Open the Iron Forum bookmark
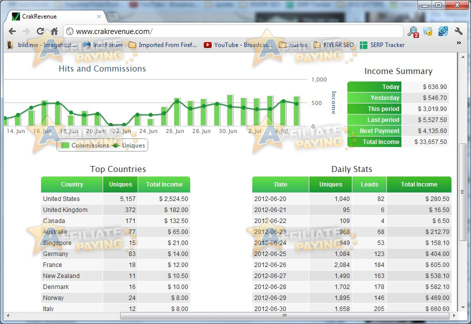This screenshot has height=324, width=471. (103, 45)
